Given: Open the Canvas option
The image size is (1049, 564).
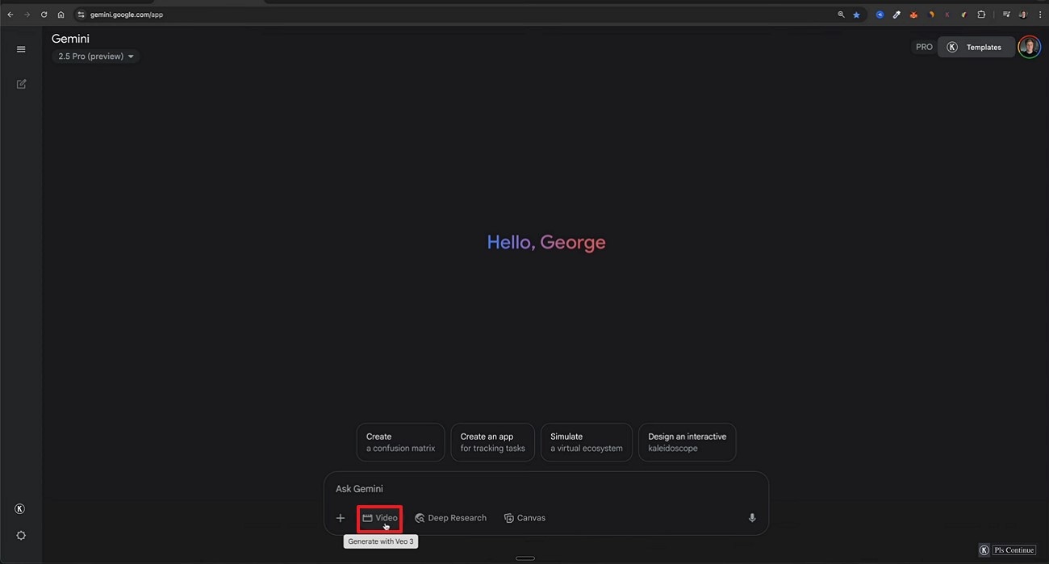Looking at the screenshot, I should tap(524, 518).
